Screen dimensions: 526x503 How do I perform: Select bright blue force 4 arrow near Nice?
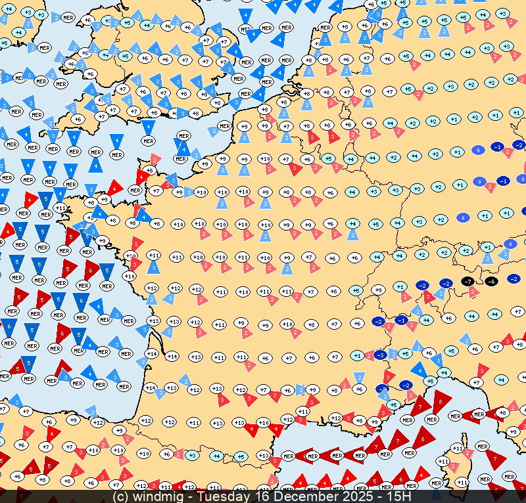point(419,369)
